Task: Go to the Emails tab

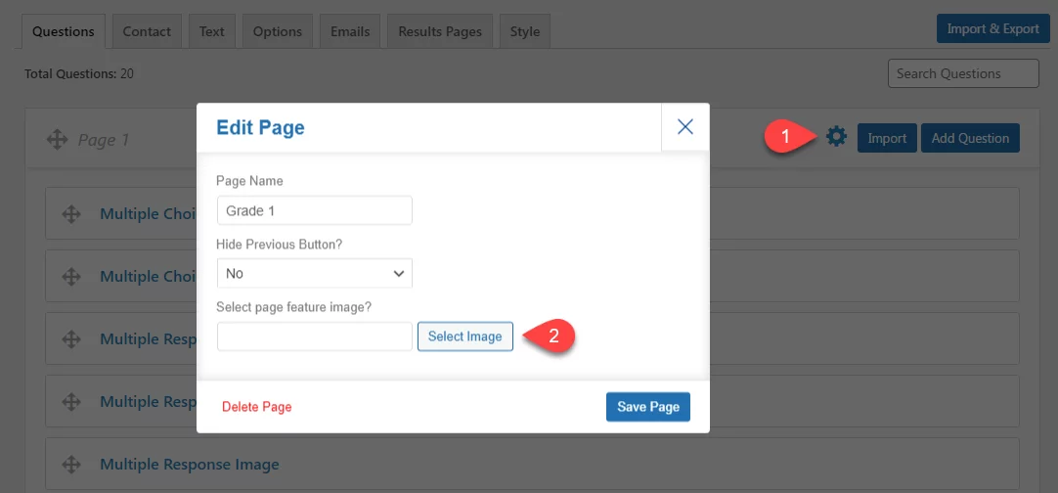Action: [350, 31]
